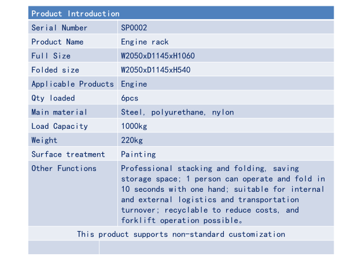Click the non-standard customization note row

pos(181,234)
